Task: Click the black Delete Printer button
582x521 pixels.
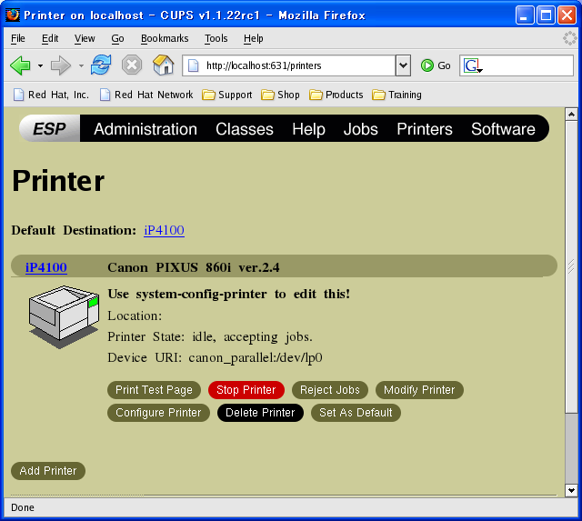Action: tap(260, 413)
